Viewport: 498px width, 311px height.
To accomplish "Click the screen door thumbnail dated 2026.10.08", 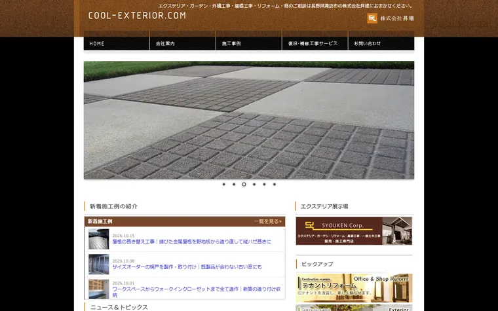I will [x=99, y=265].
